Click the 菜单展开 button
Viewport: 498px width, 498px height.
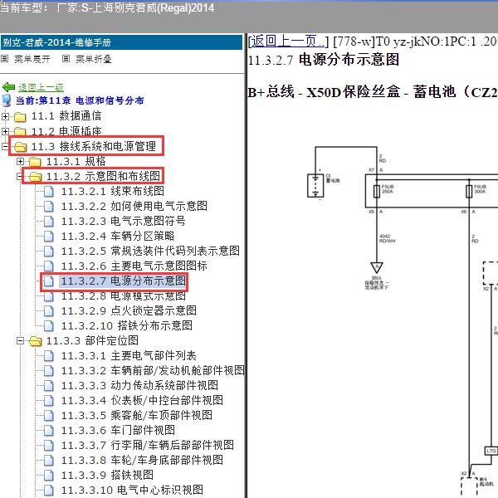point(32,59)
